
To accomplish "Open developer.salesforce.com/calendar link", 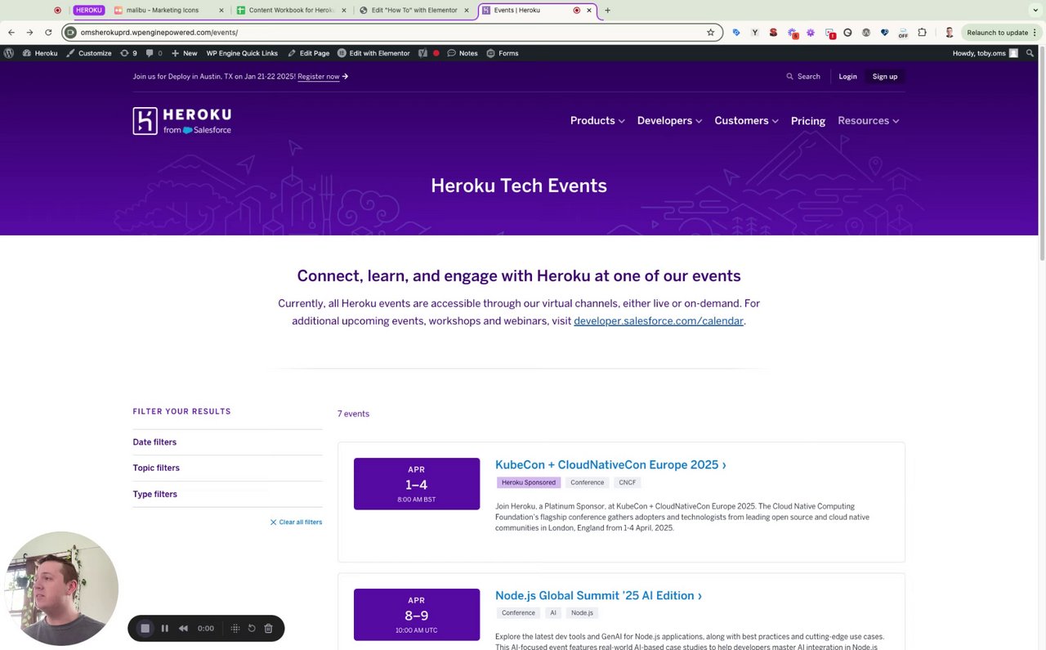I will (x=659, y=321).
